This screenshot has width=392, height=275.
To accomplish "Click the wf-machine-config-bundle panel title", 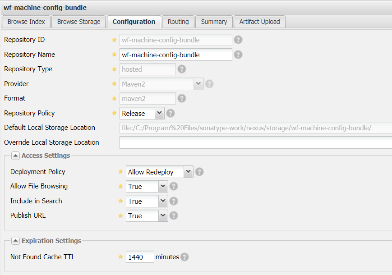I will pos(45,8).
